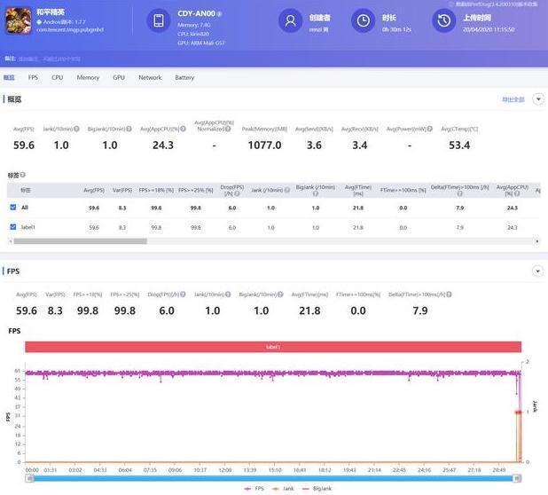548x495 pixels.
Task: Collapse the FPS section with chevron
Action: [x=538, y=271]
